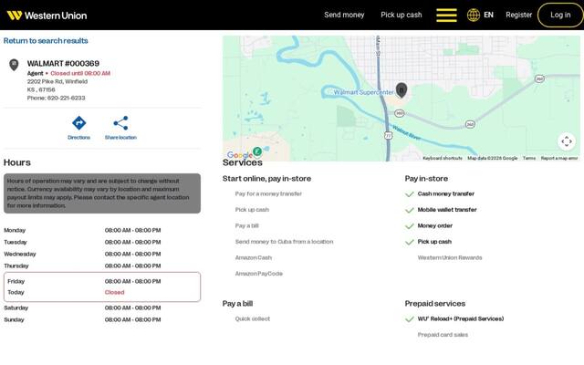Click checkmark beside Mobile wallet transfer

pos(410,210)
